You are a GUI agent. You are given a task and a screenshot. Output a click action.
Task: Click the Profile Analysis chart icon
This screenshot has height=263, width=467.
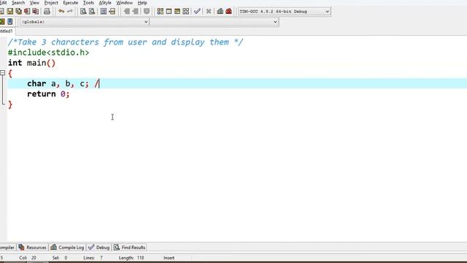pos(220,12)
